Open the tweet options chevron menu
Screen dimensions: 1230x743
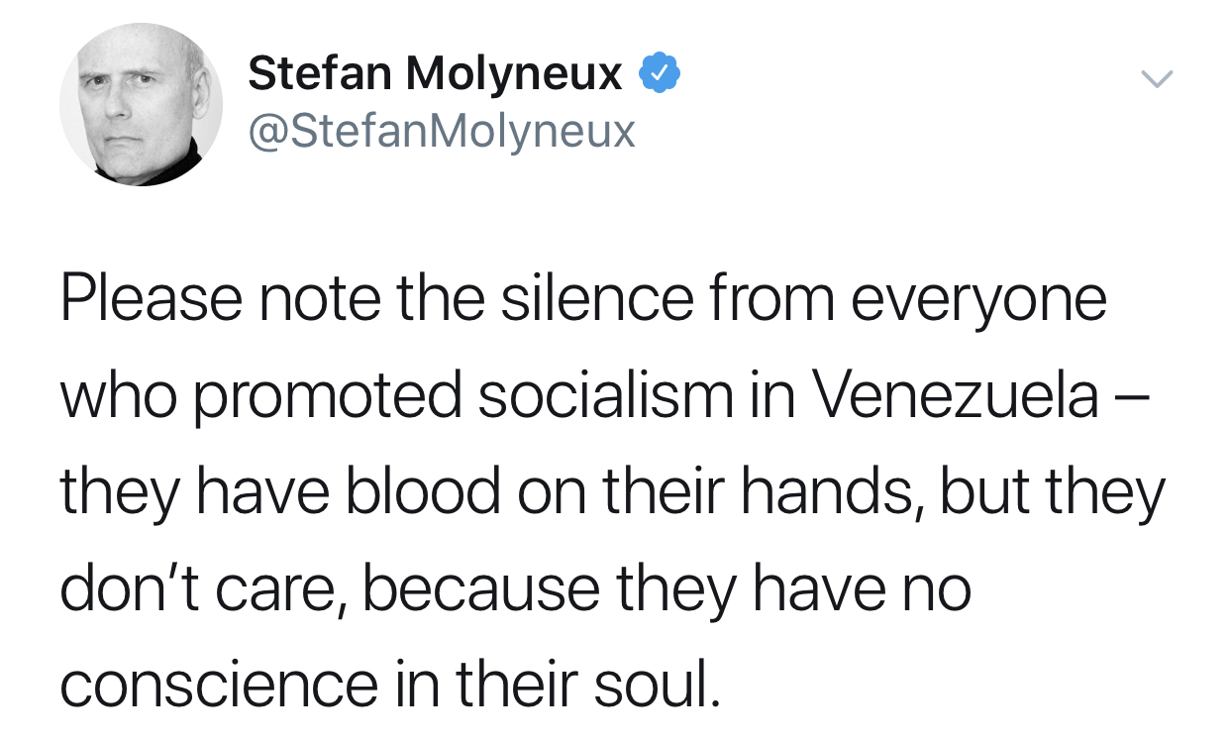[1155, 78]
